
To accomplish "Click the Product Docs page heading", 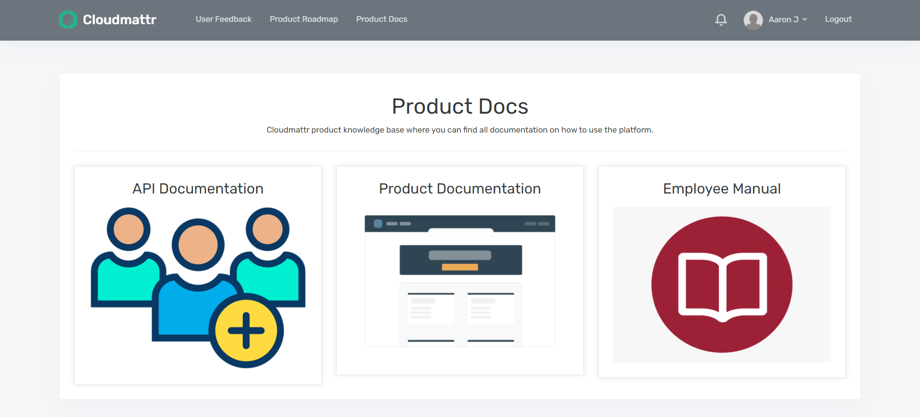I will pyautogui.click(x=460, y=106).
